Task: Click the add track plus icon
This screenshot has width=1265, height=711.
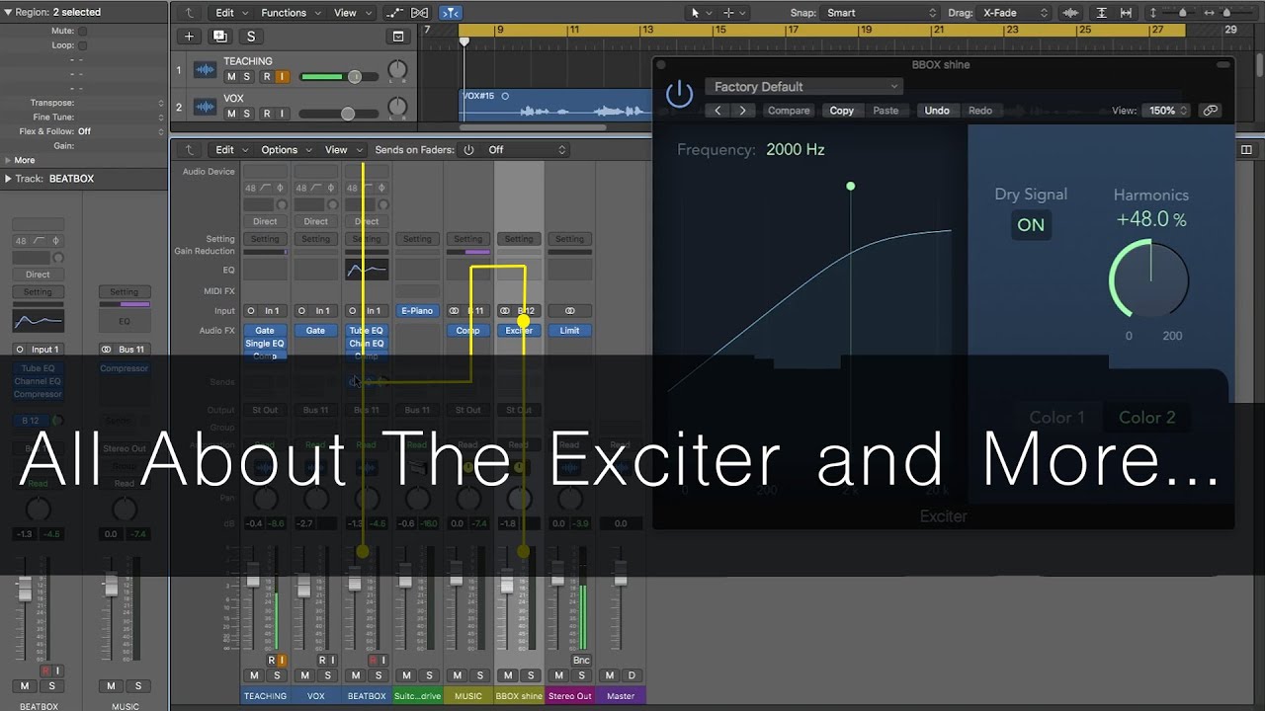Action: (189, 37)
